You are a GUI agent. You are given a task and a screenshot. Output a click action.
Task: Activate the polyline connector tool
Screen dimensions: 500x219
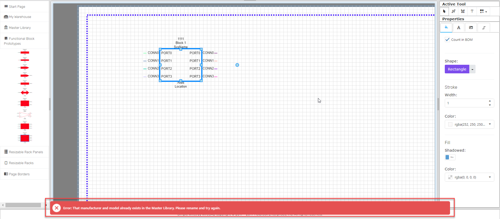[453, 11]
